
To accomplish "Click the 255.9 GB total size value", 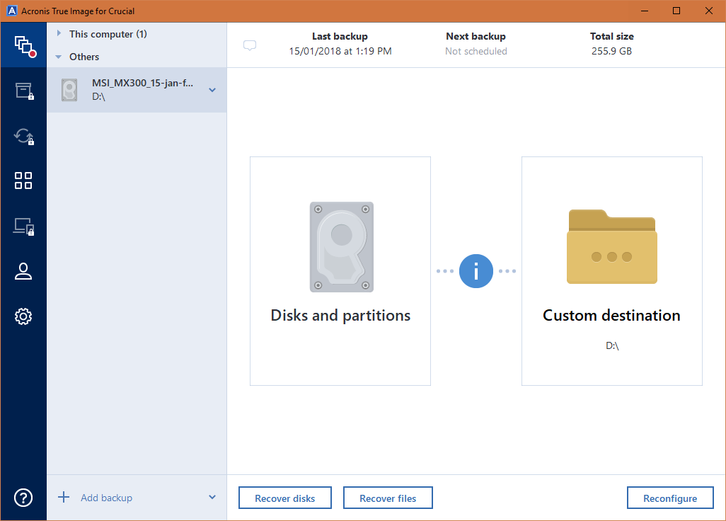I will [611, 51].
